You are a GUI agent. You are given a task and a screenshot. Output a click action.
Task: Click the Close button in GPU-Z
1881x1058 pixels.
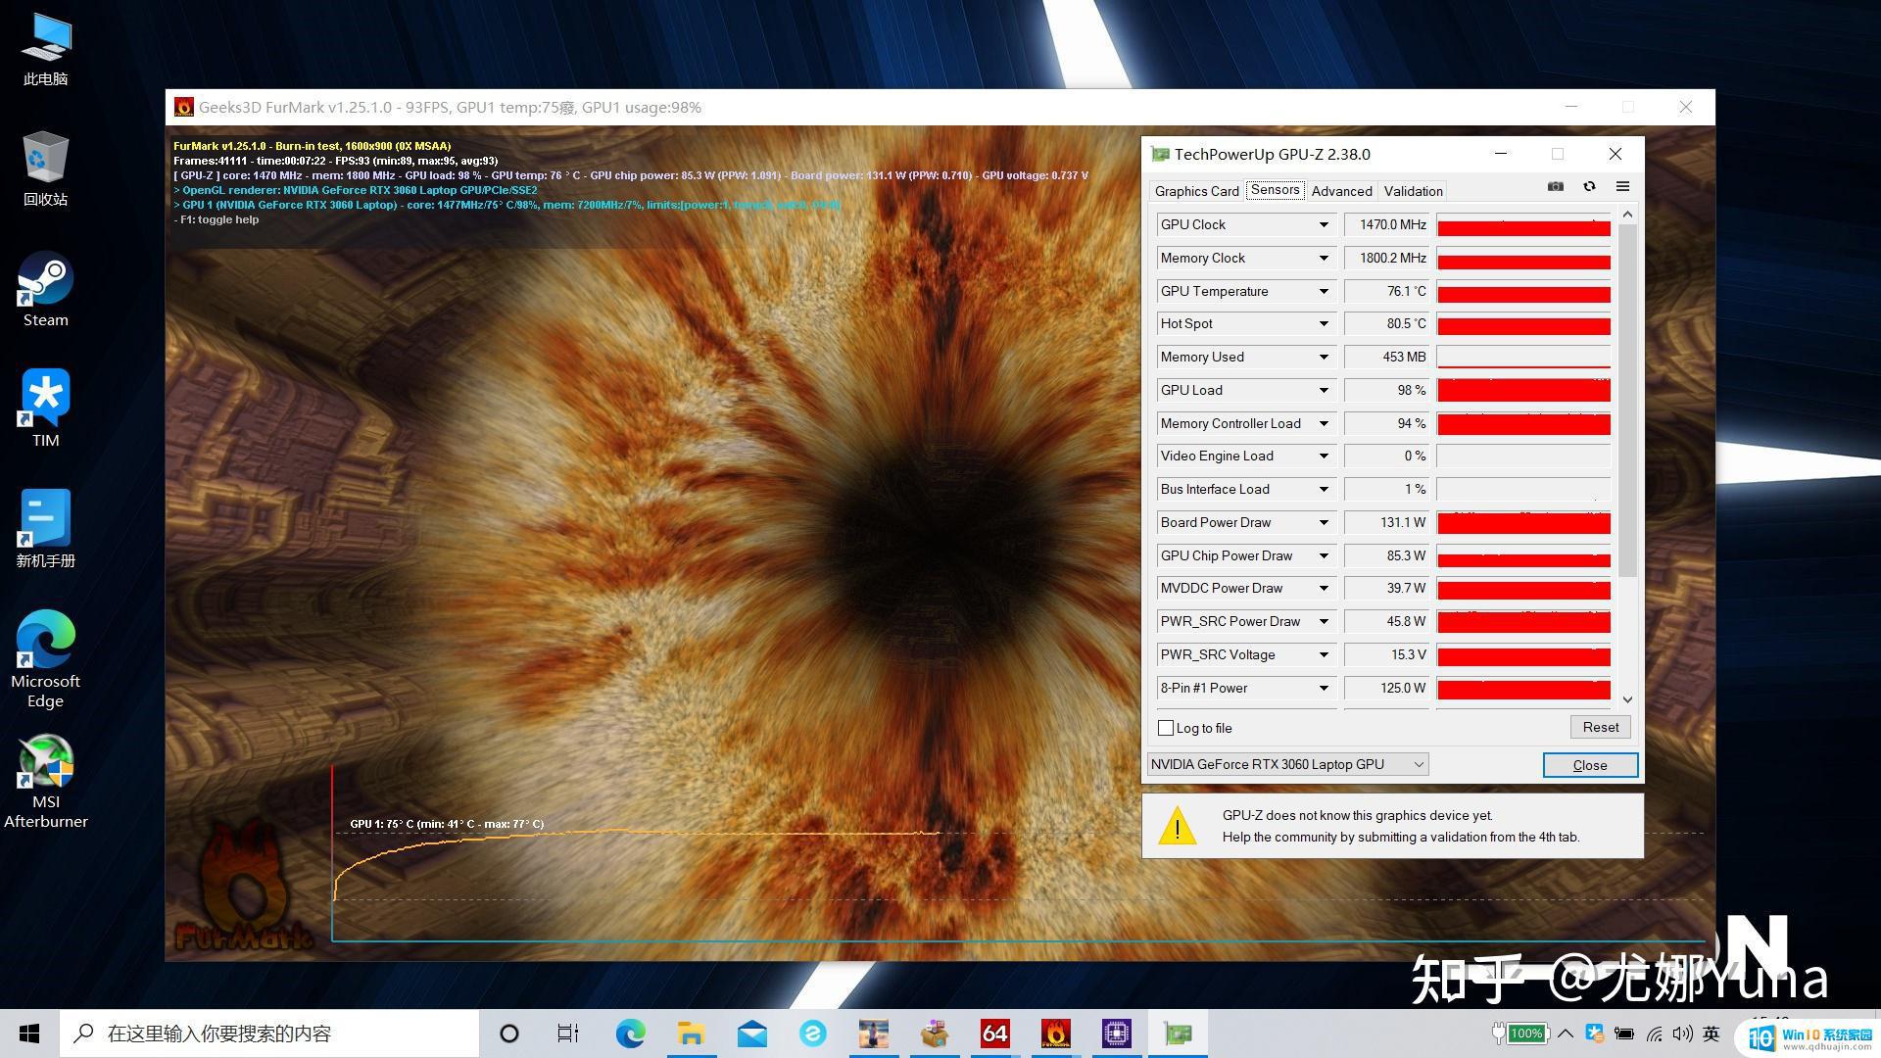1588,763
